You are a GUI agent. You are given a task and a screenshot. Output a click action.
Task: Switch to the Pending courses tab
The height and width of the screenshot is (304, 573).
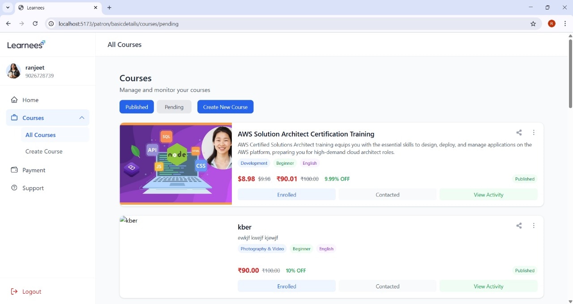pyautogui.click(x=174, y=107)
